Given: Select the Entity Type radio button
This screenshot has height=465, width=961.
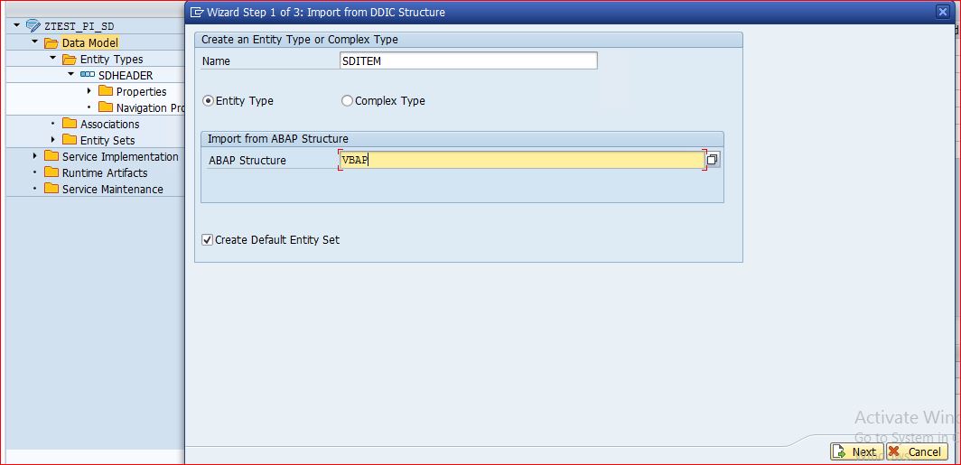Looking at the screenshot, I should coord(209,100).
